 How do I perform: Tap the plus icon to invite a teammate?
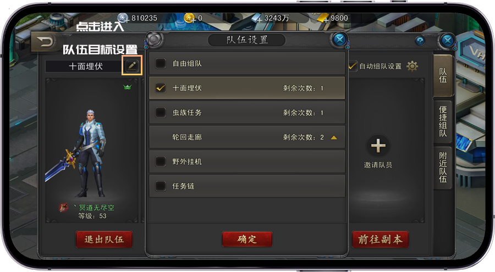pyautogui.click(x=378, y=146)
